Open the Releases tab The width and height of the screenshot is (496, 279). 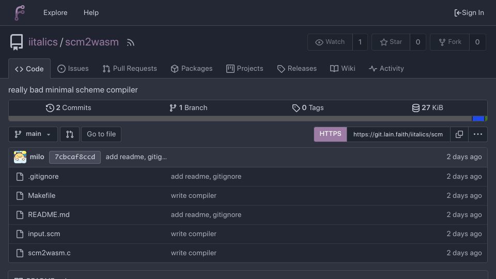pos(297,69)
